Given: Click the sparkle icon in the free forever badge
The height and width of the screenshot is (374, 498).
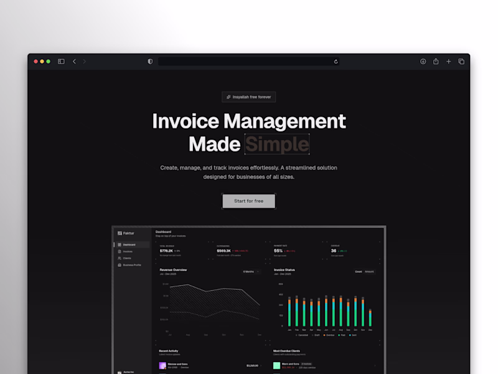Looking at the screenshot, I should [228, 97].
